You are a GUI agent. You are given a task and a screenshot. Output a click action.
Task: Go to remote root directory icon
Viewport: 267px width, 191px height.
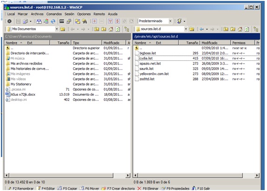(x=233, y=29)
